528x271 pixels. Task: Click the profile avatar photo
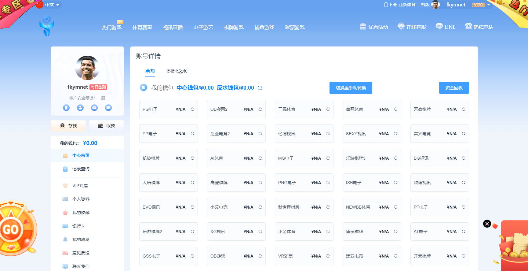click(x=87, y=68)
